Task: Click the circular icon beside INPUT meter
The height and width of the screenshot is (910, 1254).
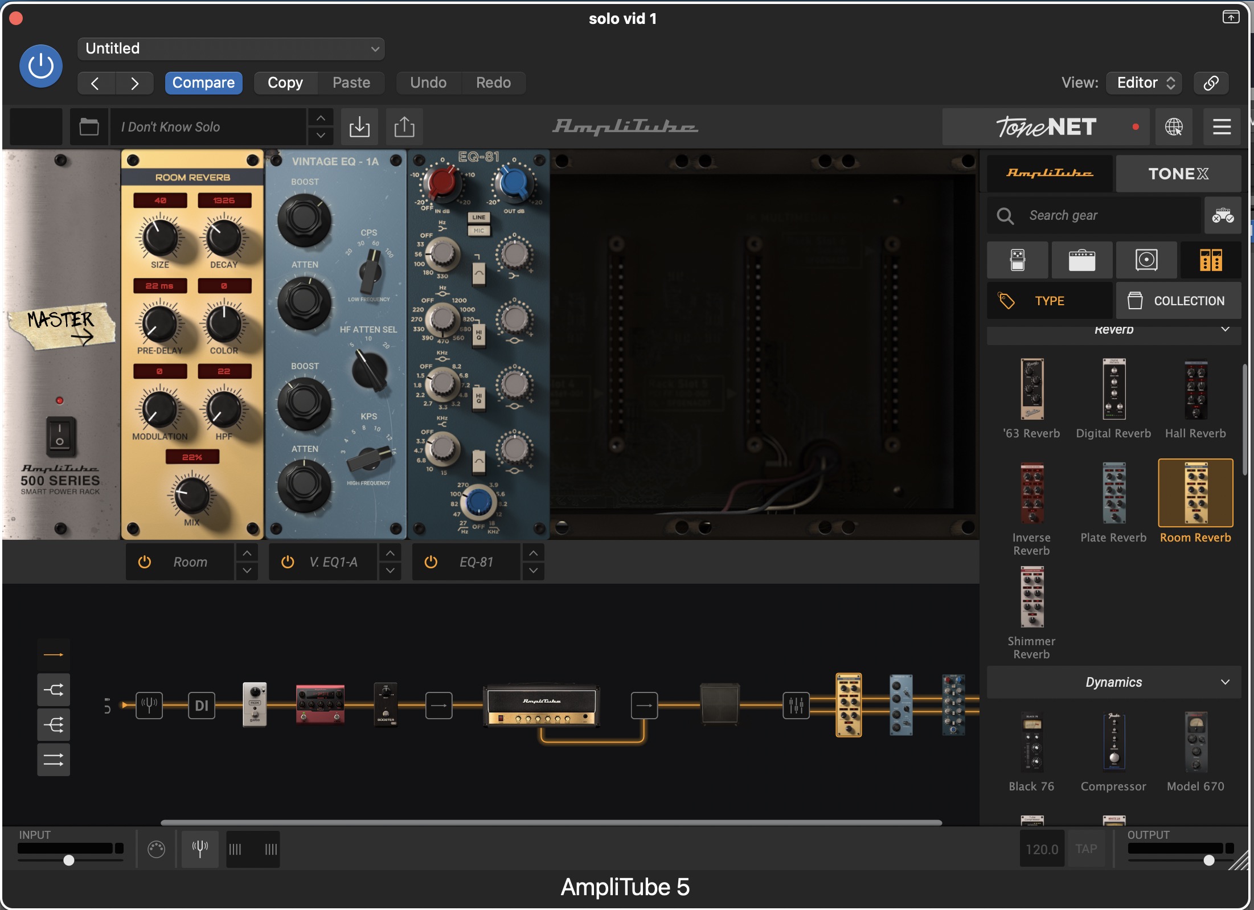Action: 156,849
